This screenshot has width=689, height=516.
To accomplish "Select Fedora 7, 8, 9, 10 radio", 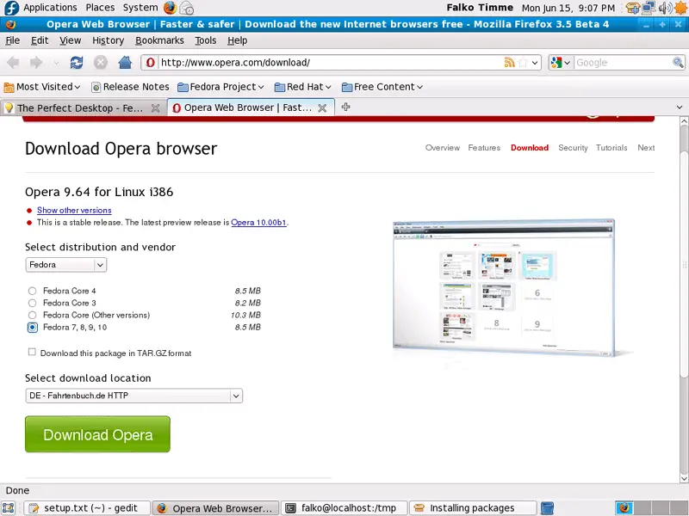I will 33,328.
